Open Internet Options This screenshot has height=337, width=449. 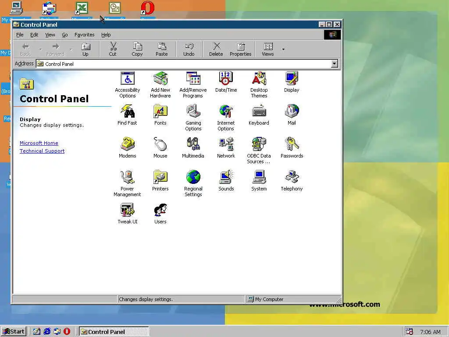226,118
